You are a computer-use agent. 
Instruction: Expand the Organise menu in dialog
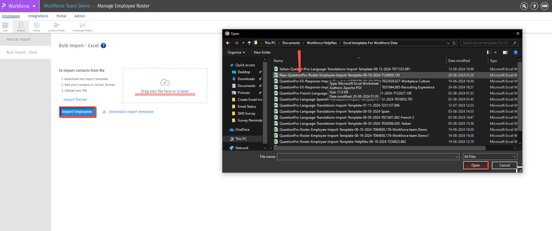point(236,52)
